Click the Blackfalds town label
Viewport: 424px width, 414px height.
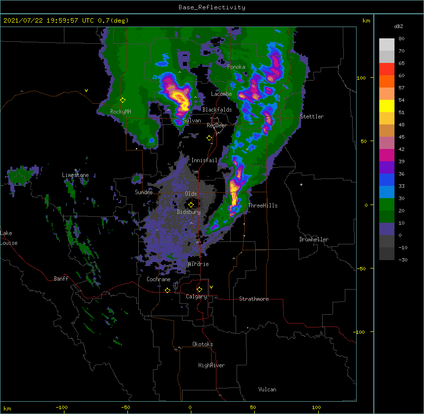(217, 110)
